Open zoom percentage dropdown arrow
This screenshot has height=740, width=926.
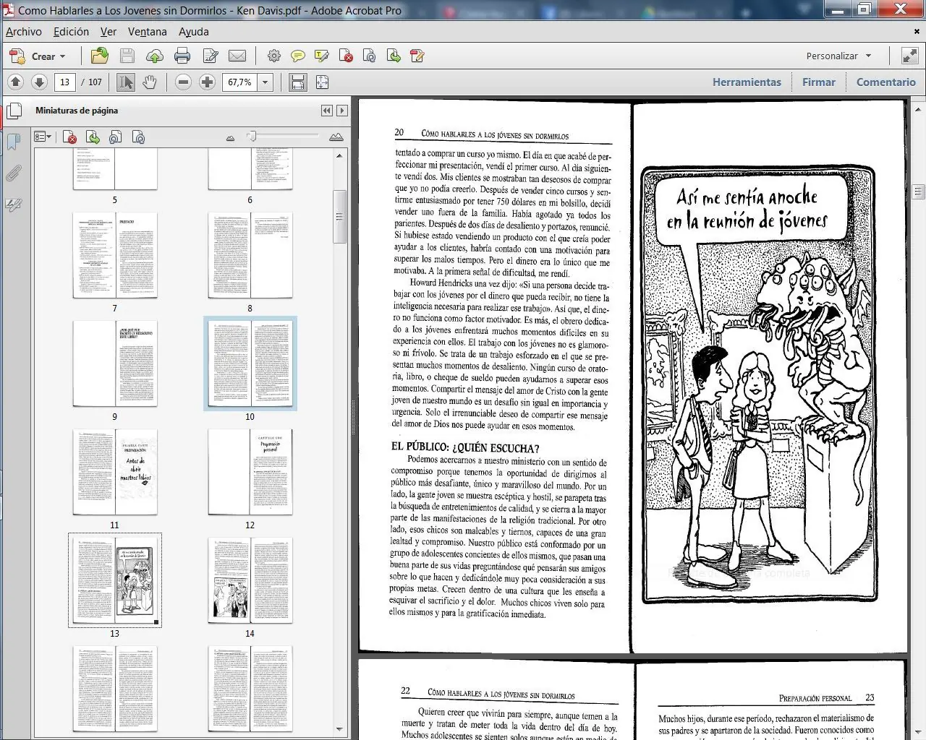(x=265, y=82)
